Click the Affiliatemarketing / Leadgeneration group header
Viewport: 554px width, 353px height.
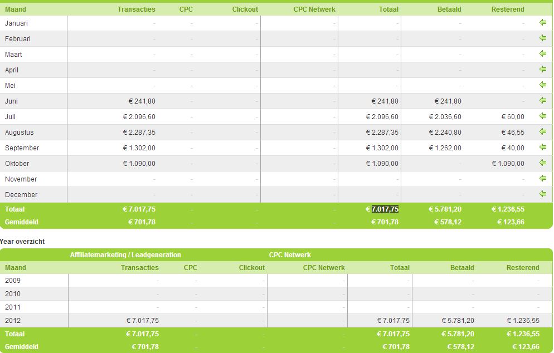click(125, 255)
